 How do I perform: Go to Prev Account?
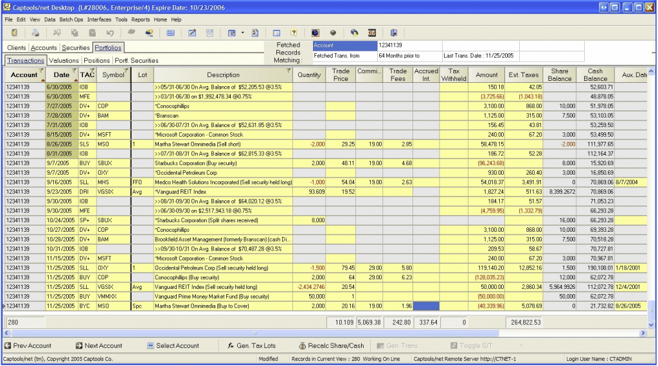pos(28,345)
